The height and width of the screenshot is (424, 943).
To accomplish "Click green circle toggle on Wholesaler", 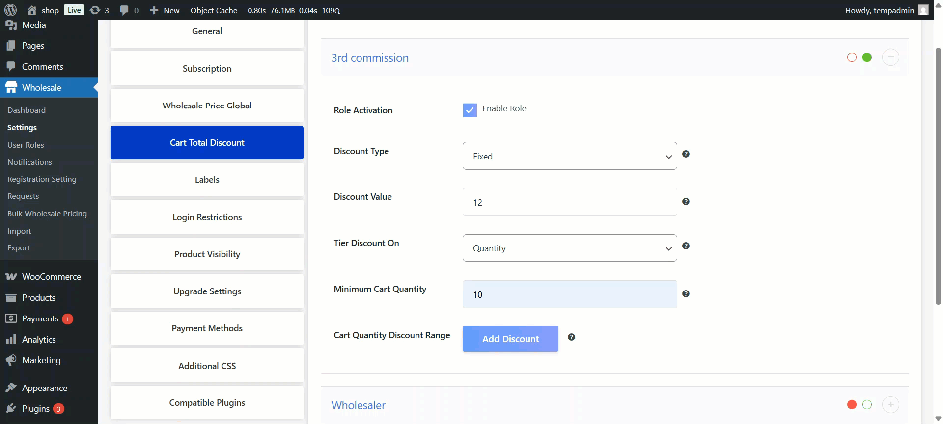I will 867,405.
